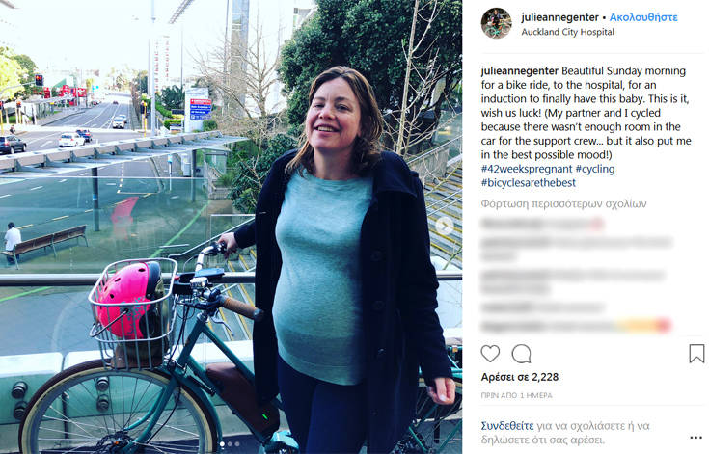The image size is (709, 454).
Task: Open the #42weekspregnant hashtag
Action: click(x=527, y=169)
